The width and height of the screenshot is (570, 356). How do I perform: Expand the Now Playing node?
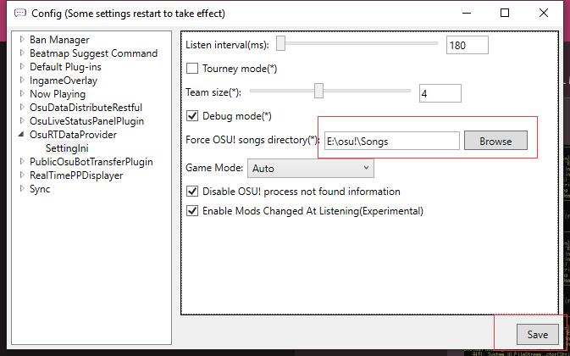22,94
